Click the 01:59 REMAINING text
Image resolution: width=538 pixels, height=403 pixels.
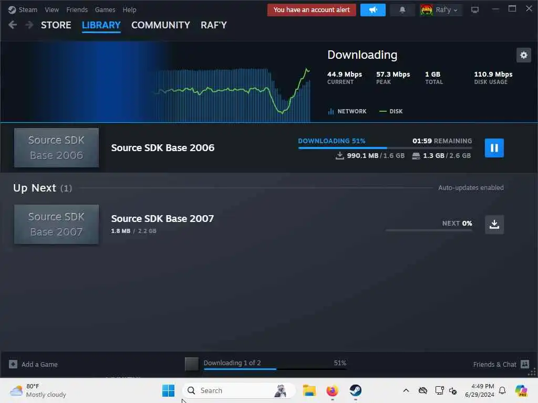tap(442, 141)
